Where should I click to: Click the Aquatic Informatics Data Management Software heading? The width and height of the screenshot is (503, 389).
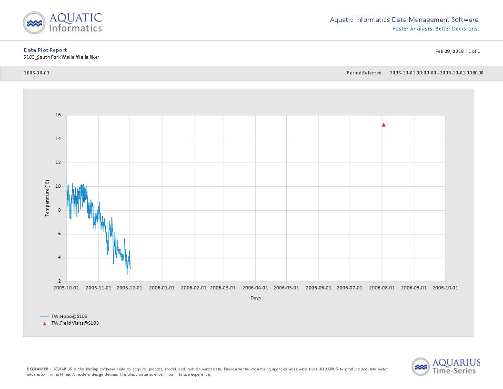pos(404,20)
